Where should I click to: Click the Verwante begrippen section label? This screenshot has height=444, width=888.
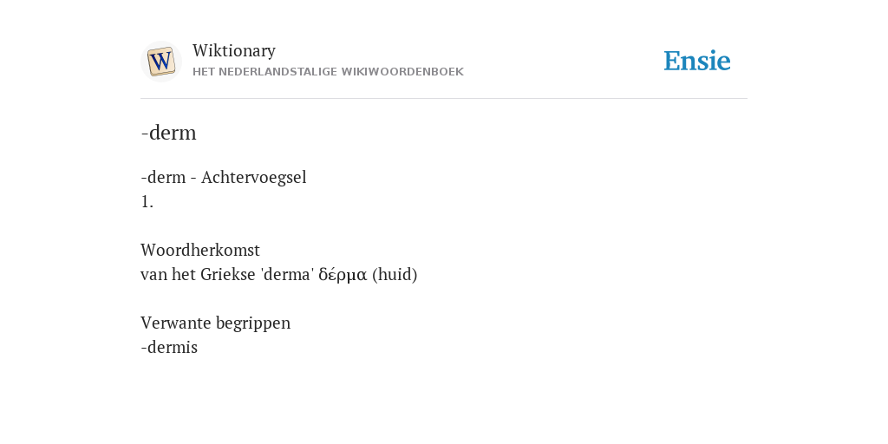tap(216, 323)
